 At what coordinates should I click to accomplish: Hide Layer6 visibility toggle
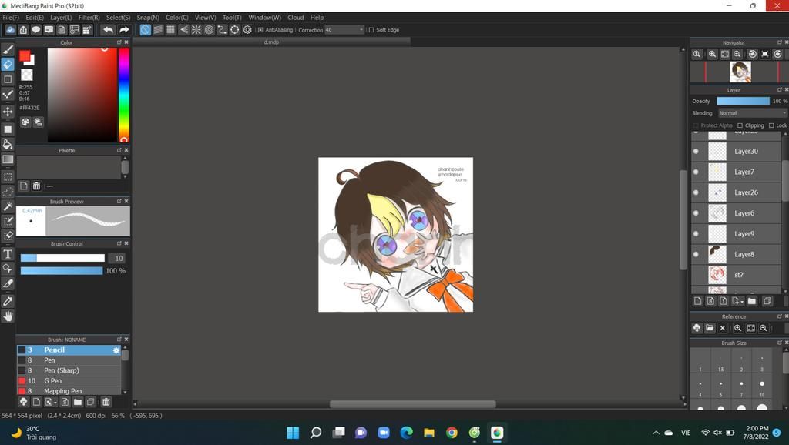696,213
